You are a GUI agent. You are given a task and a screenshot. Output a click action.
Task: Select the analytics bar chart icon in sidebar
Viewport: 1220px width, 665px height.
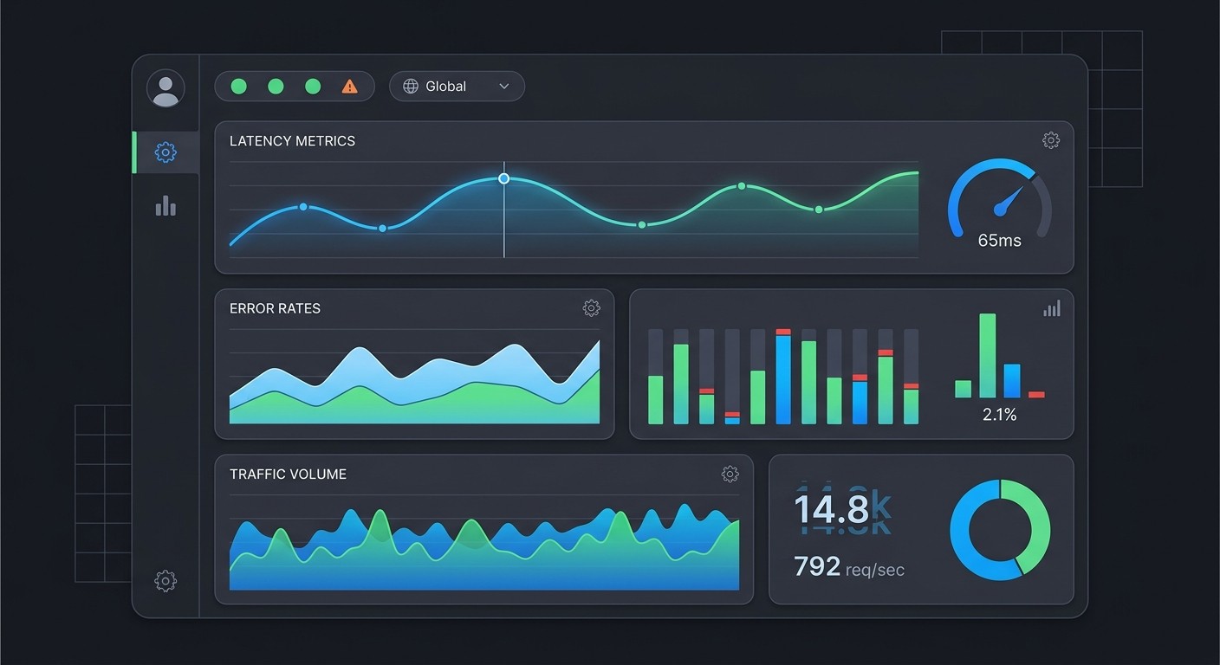point(165,205)
